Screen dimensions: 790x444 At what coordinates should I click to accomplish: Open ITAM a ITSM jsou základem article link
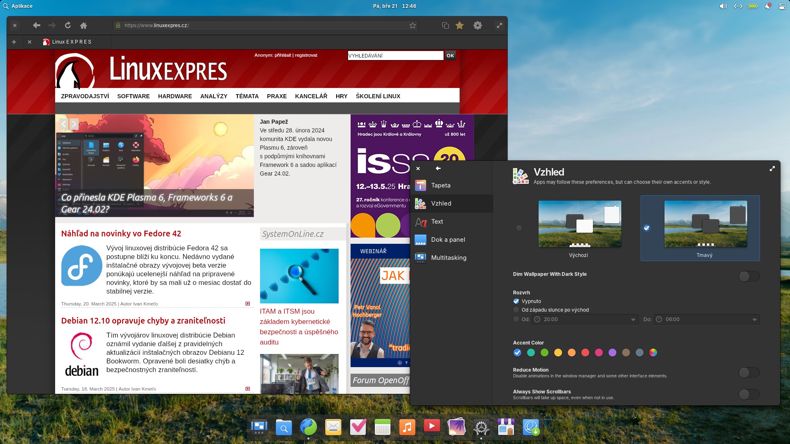pyautogui.click(x=299, y=327)
